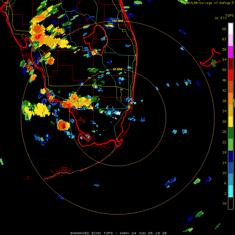Click the "TH" threshold label
The width and height of the screenshot is (235, 235).
point(224,204)
